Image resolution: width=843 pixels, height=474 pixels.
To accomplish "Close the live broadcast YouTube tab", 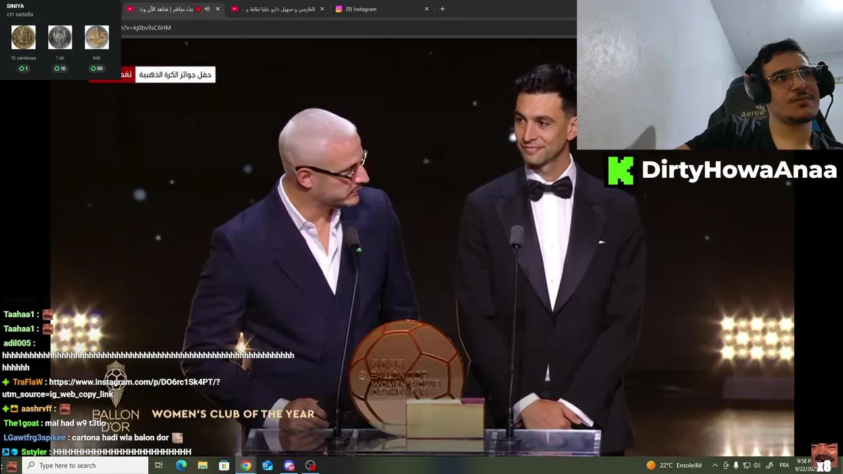I will click(217, 9).
